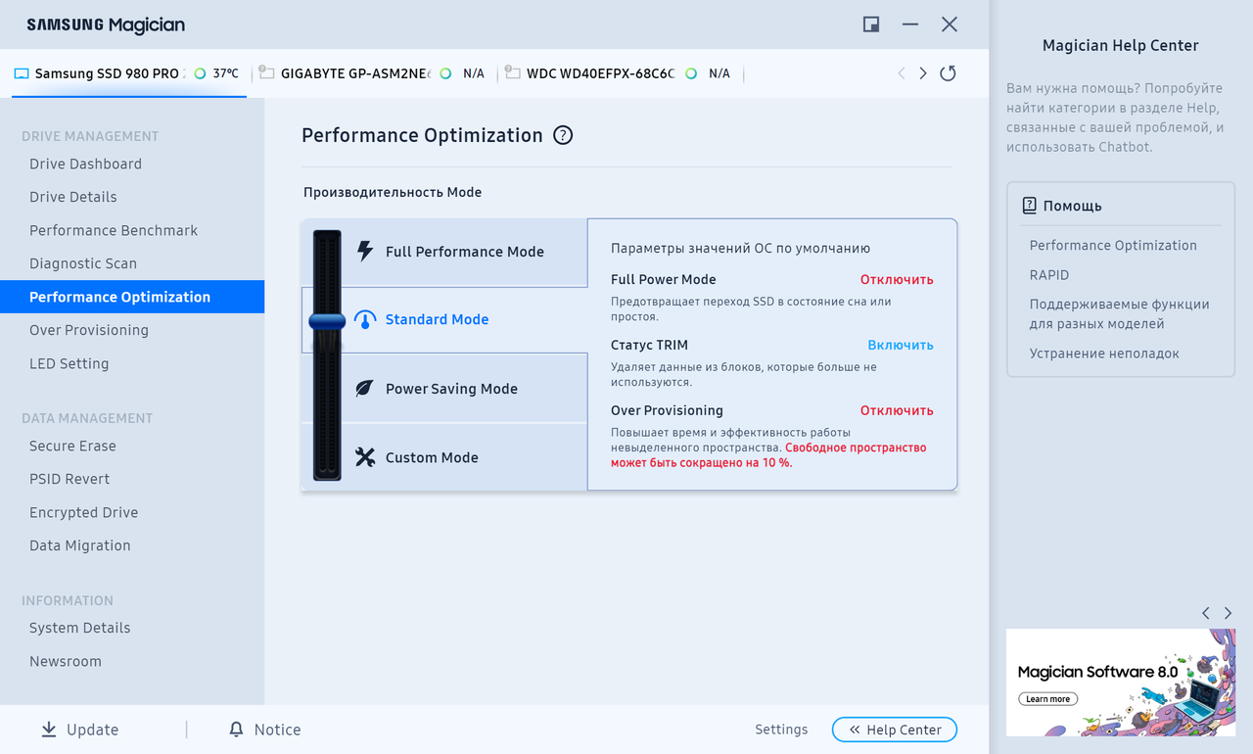The height and width of the screenshot is (754, 1253).
Task: Click TRIM status Включить
Action: (x=901, y=345)
